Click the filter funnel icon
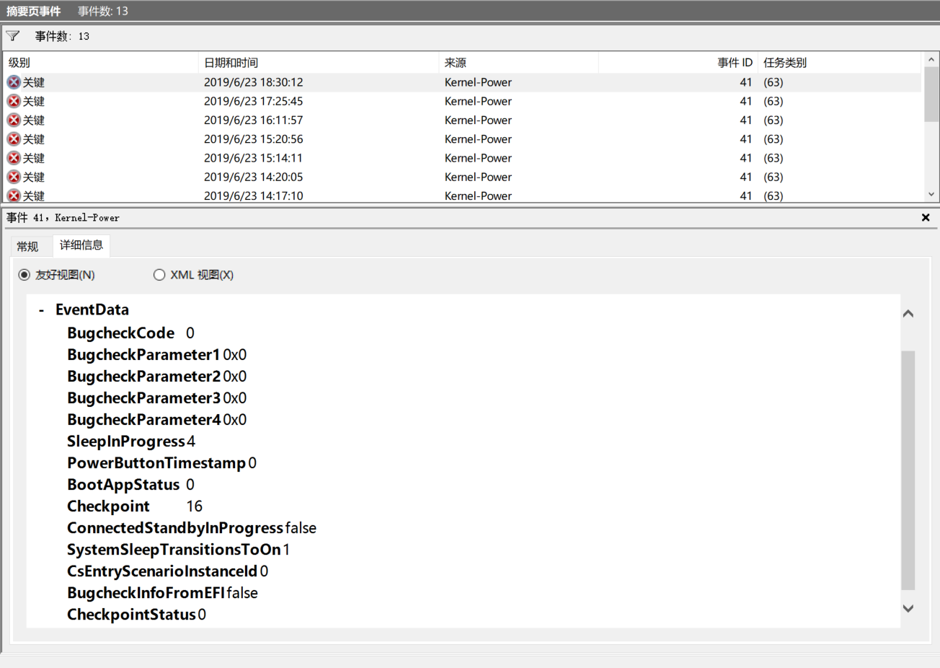This screenshot has width=940, height=668. pos(13,36)
